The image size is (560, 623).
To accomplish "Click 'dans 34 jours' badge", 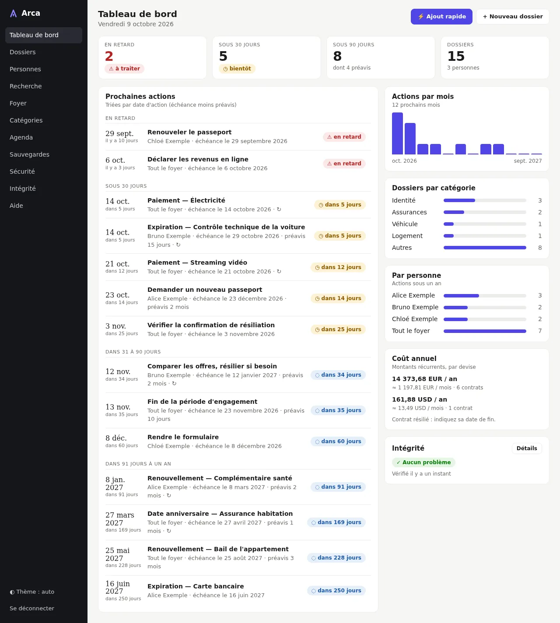I will click(338, 375).
